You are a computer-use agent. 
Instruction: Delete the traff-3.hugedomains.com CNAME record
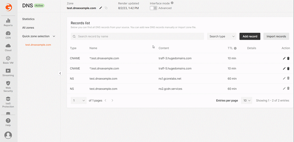click(288, 58)
